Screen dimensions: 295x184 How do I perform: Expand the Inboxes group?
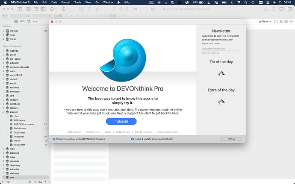coord(4,31)
